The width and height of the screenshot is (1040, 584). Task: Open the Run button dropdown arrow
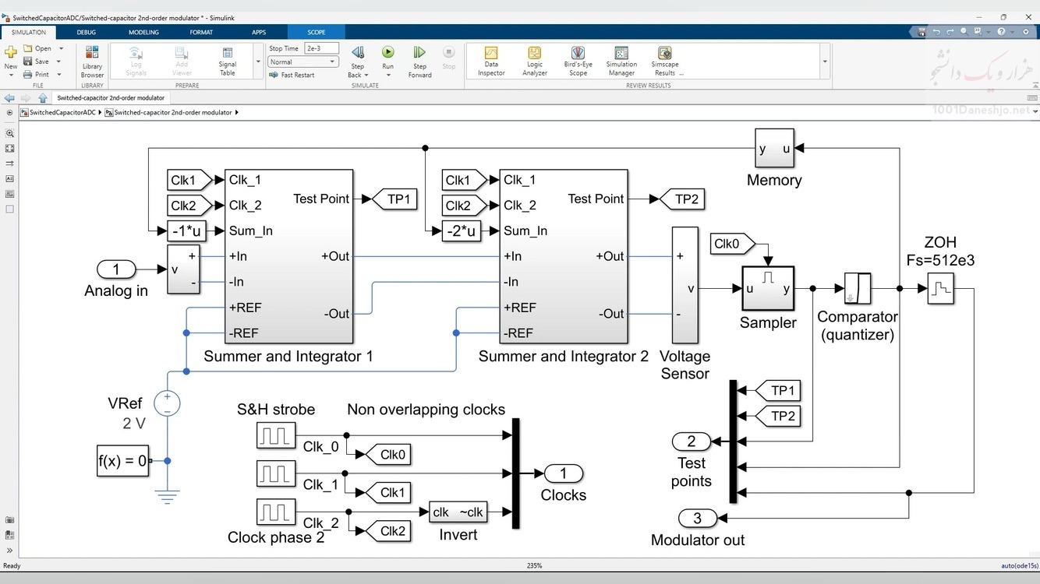tap(387, 75)
